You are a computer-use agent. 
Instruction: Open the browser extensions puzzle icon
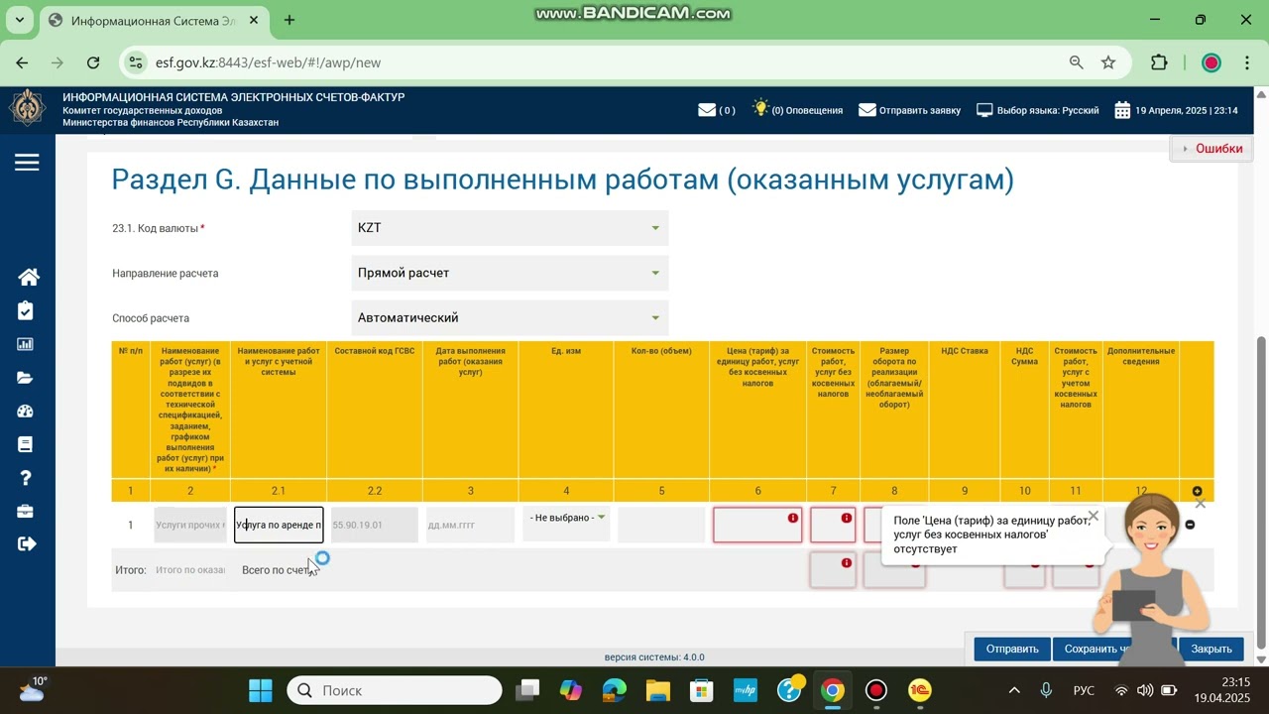point(1159,62)
